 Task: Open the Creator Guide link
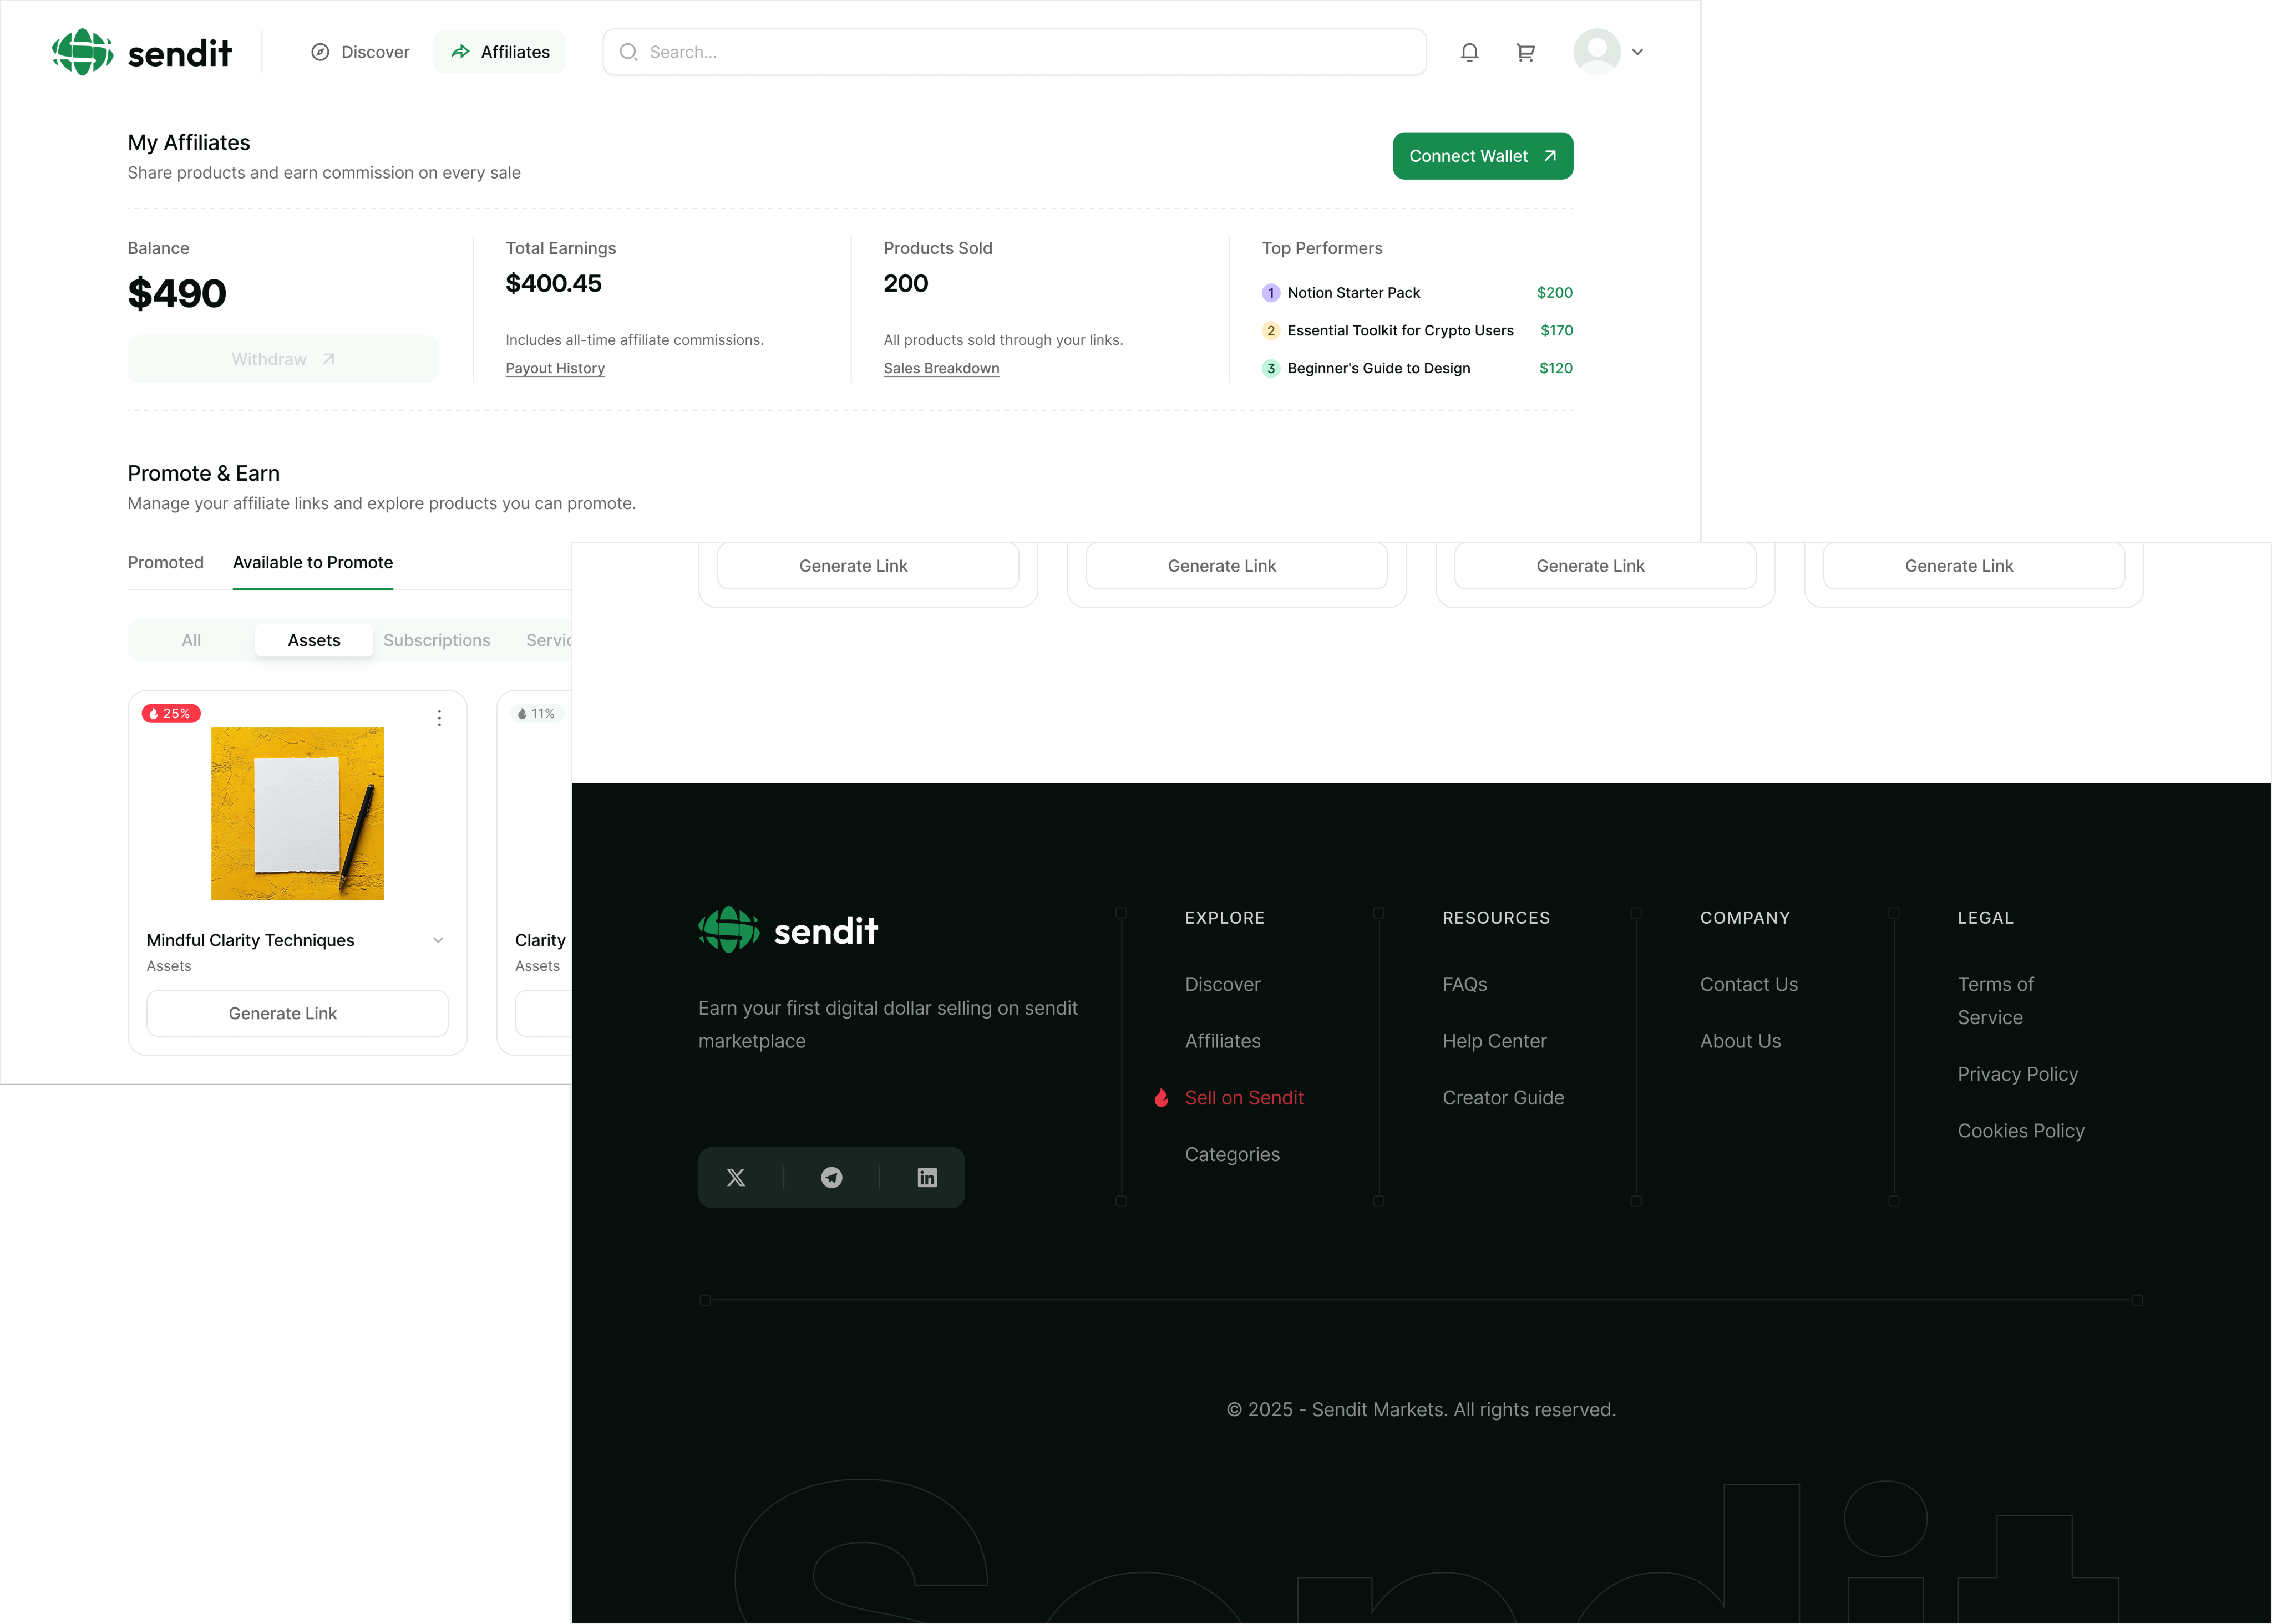click(1504, 1098)
